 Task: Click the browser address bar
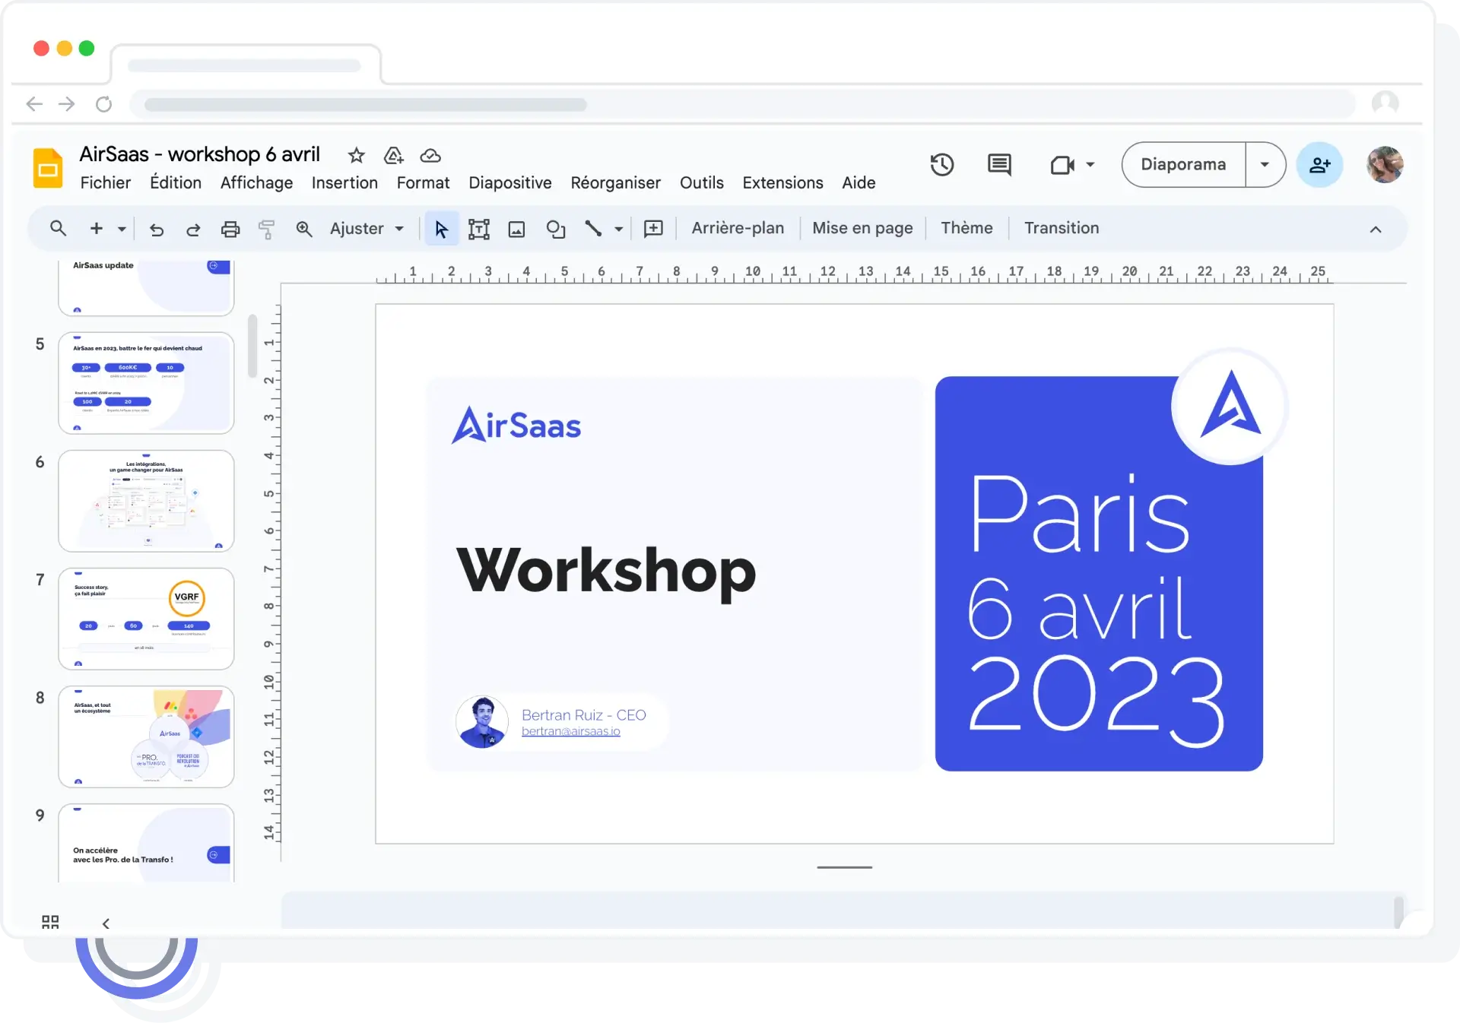(x=742, y=104)
